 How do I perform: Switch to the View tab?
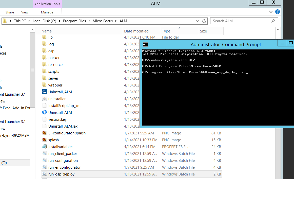click(x=25, y=12)
